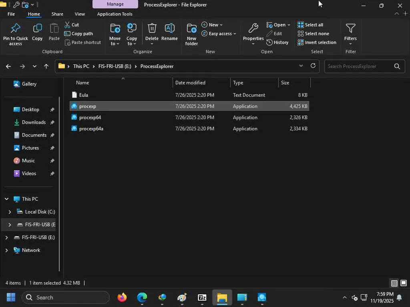Open the Pictures folder

click(x=30, y=148)
